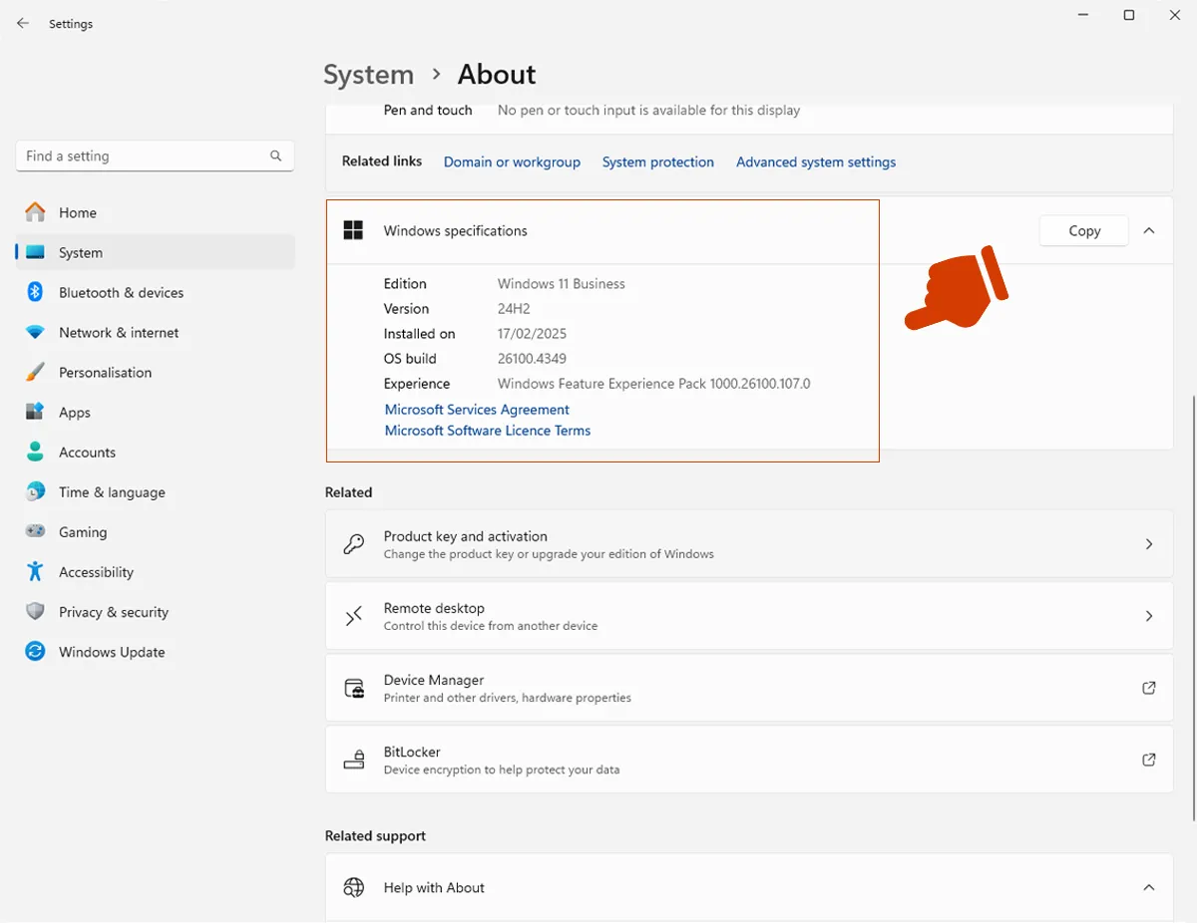Click the Installed on date 17/02/2025
The image size is (1197, 923).
(x=532, y=334)
